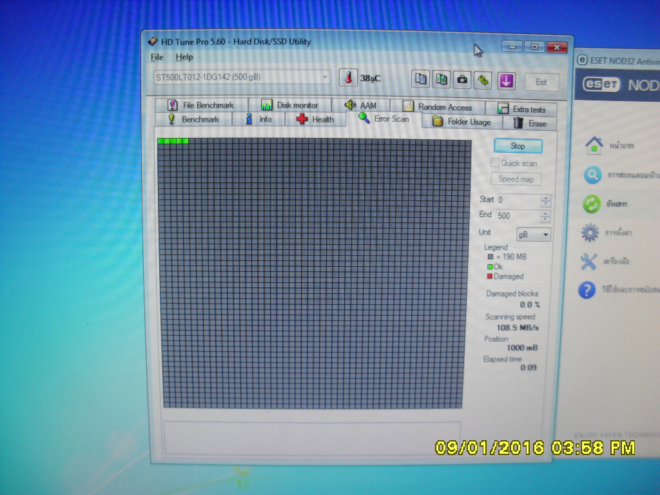
Task: Click the ESET logo in header
Action: click(601, 84)
